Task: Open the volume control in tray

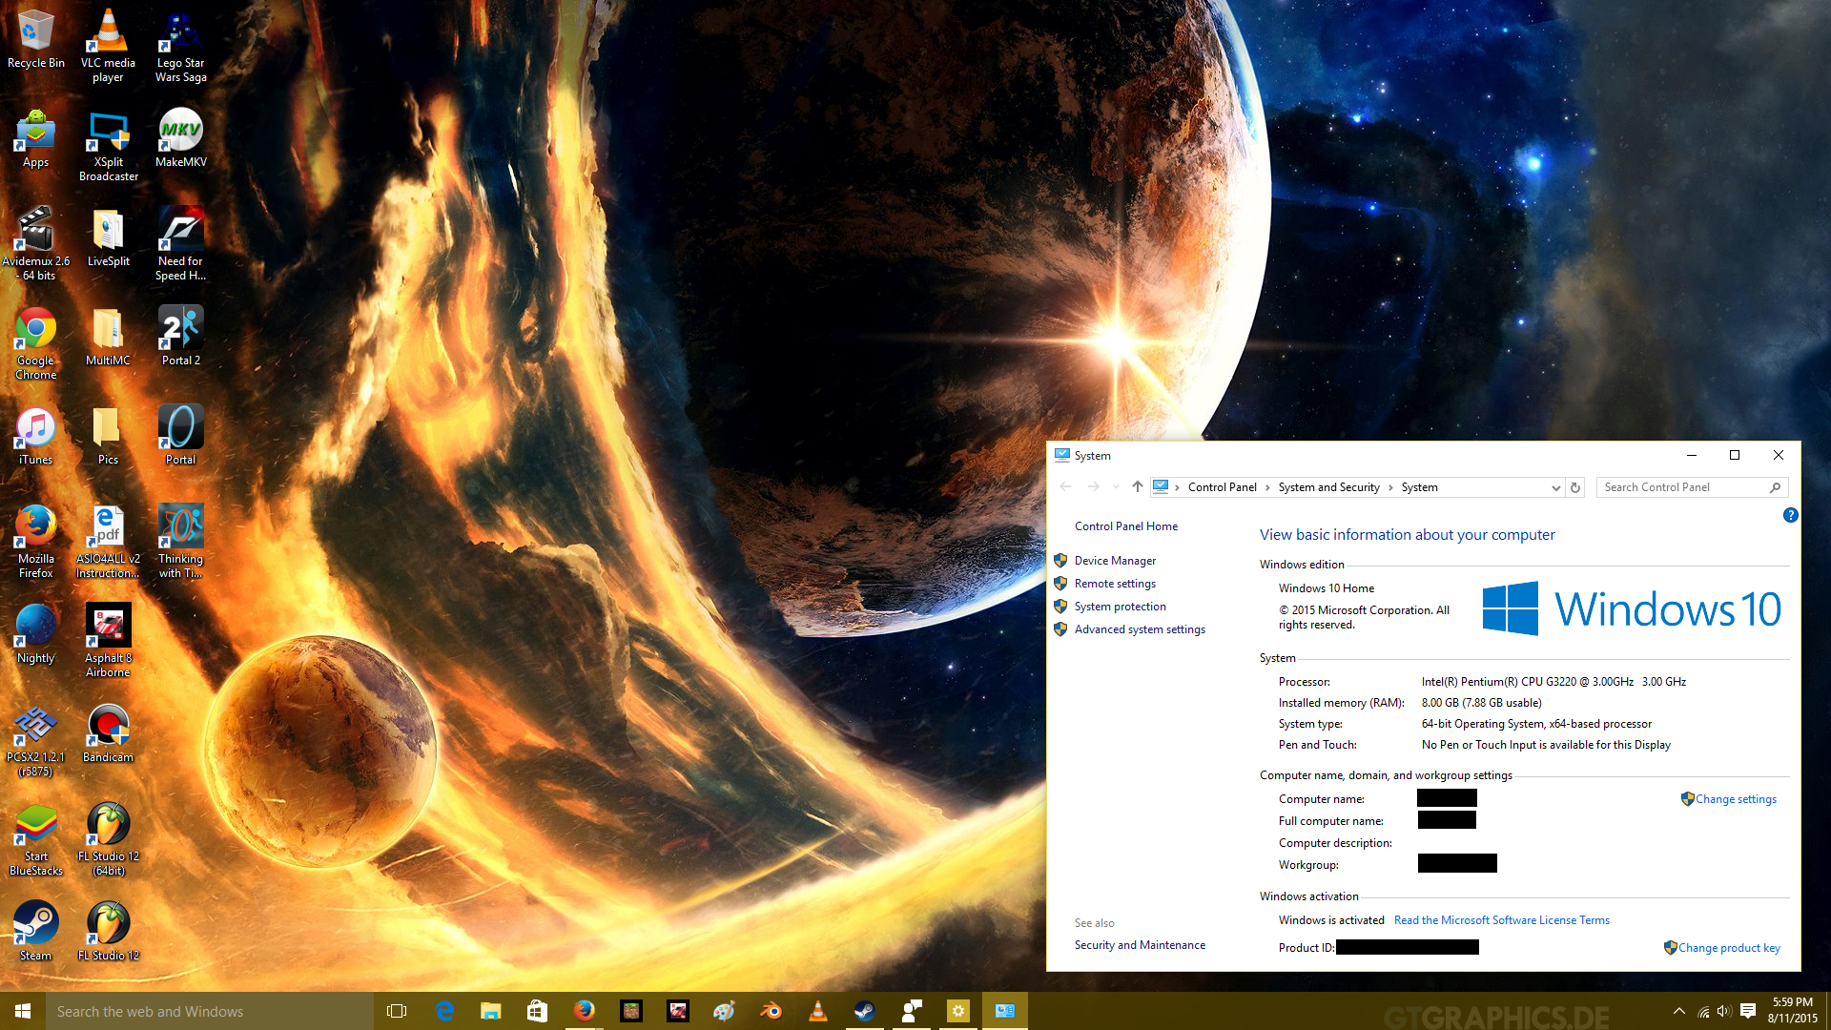Action: point(1724,1011)
